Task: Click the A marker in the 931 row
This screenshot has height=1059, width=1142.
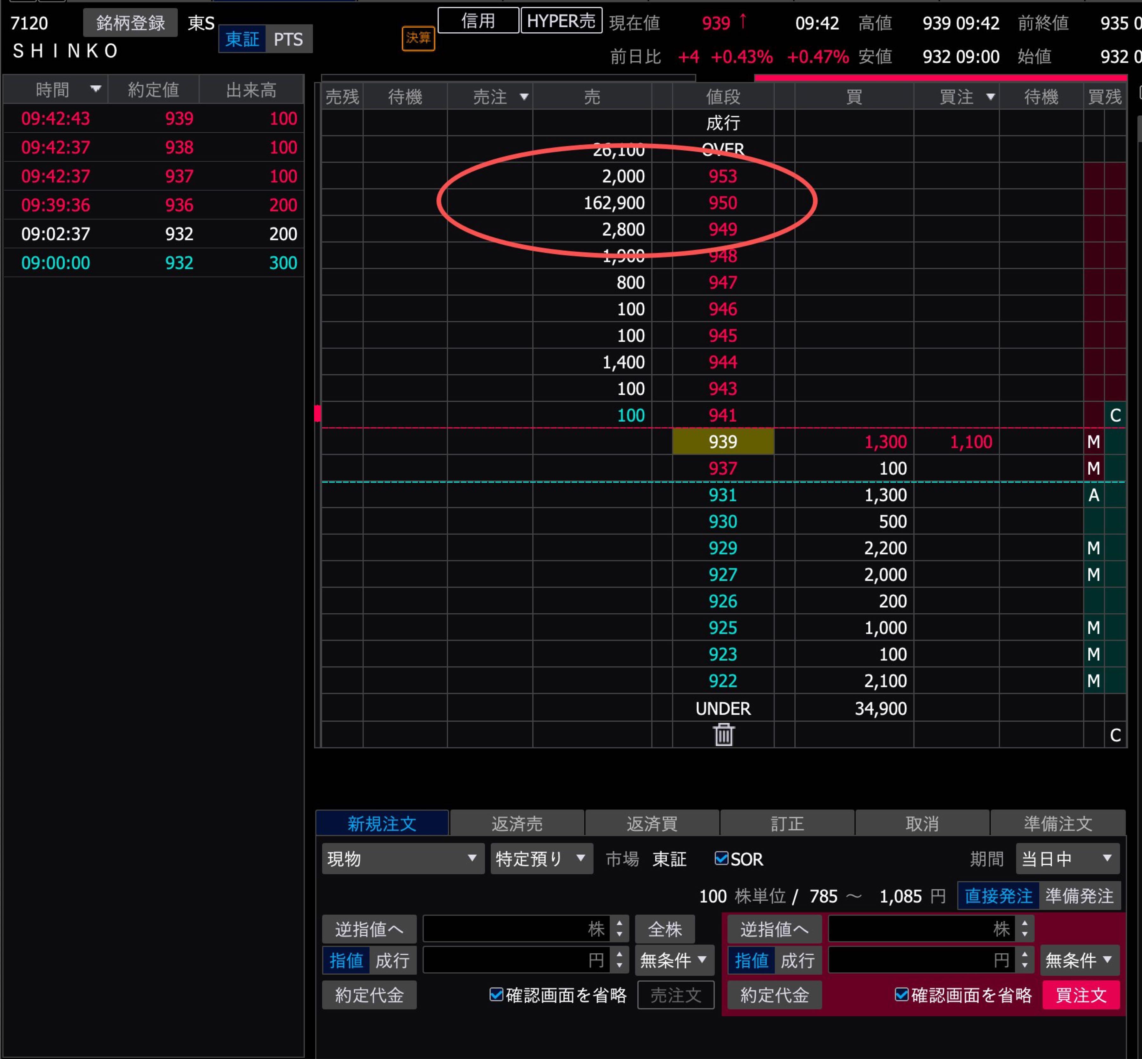Action: (1093, 495)
